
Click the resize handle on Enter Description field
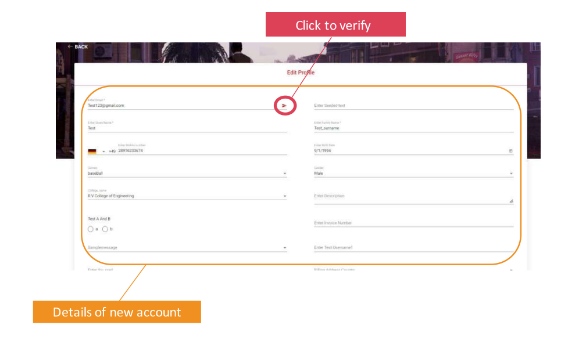coord(511,201)
